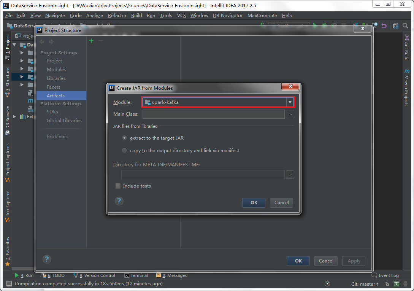Collapse the root Da project tree node

coord(14,45)
